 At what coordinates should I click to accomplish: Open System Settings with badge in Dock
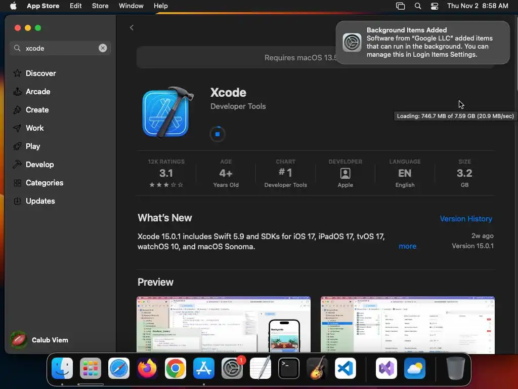232,368
